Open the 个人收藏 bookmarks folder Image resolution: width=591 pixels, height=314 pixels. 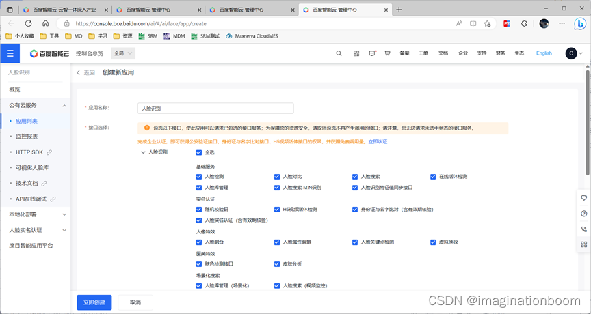pyautogui.click(x=21, y=36)
